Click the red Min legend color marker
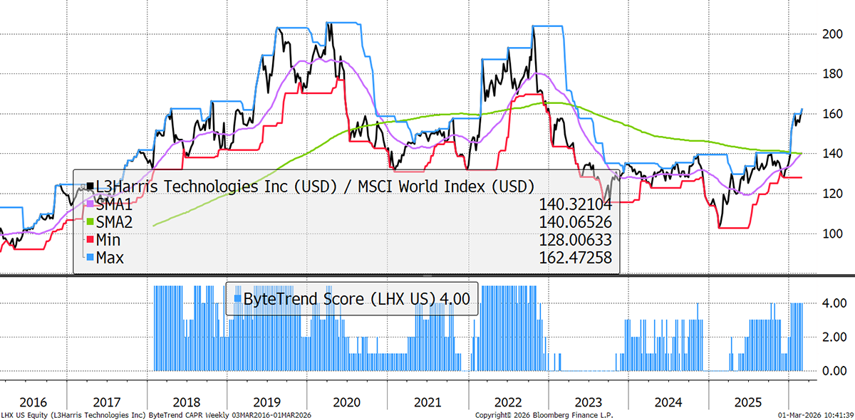855x420 pixels. (88, 241)
